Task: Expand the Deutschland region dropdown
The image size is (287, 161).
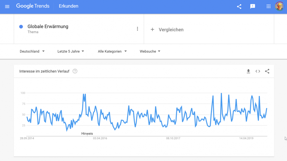Action: pyautogui.click(x=32, y=52)
